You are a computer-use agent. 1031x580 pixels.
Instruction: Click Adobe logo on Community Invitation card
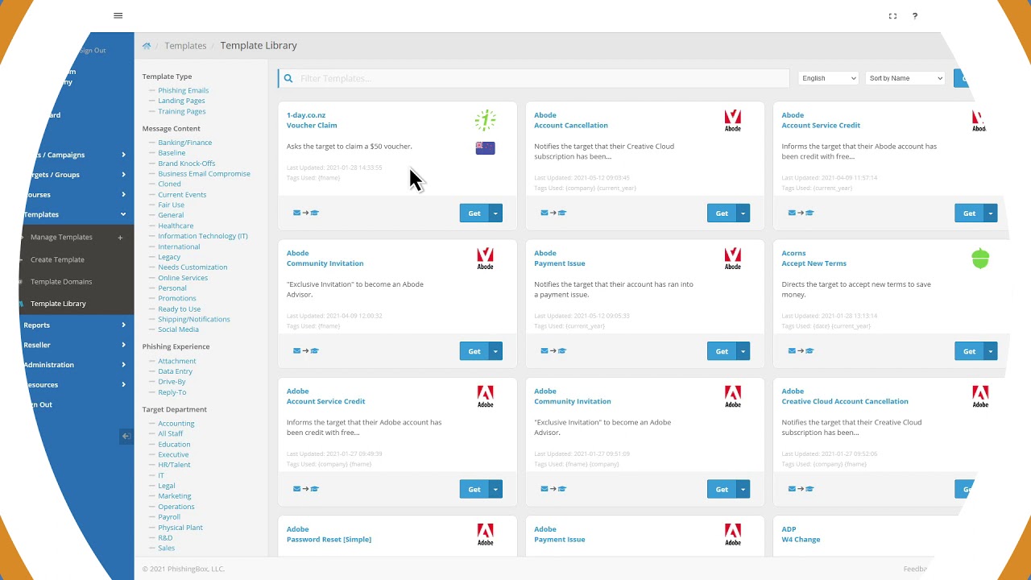[732, 396]
